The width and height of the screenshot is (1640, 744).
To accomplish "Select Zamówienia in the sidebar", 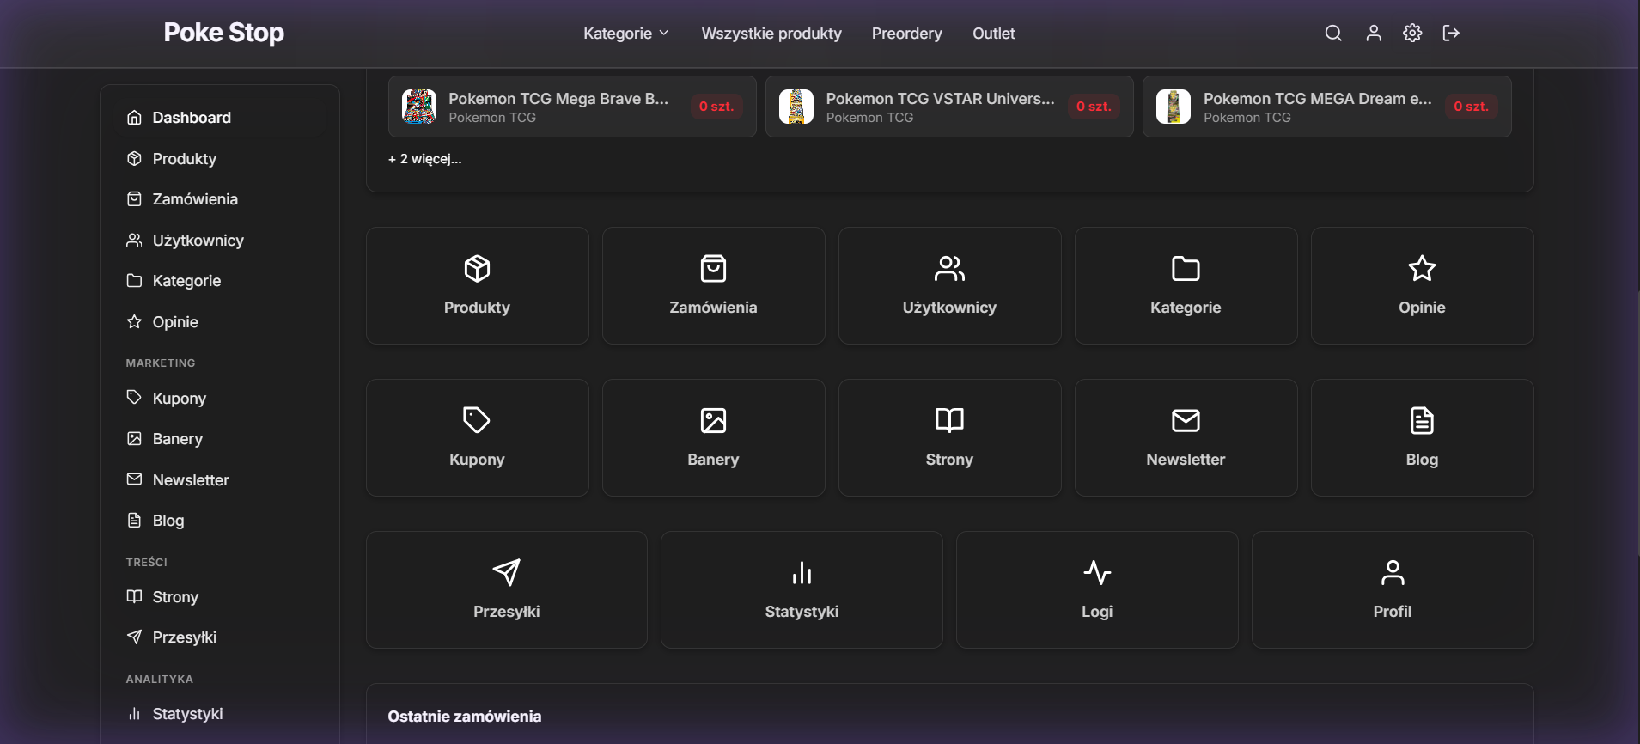I will pyautogui.click(x=220, y=199).
